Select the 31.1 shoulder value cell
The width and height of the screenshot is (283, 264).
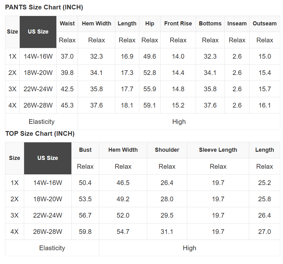(x=167, y=232)
